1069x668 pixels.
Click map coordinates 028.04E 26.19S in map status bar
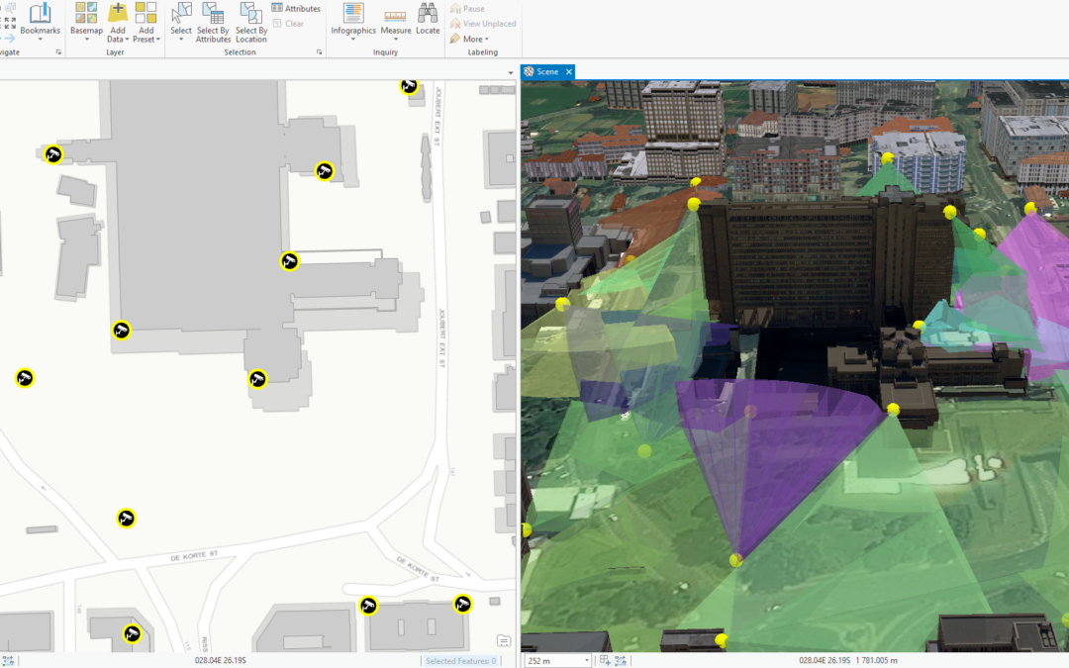tap(220, 660)
